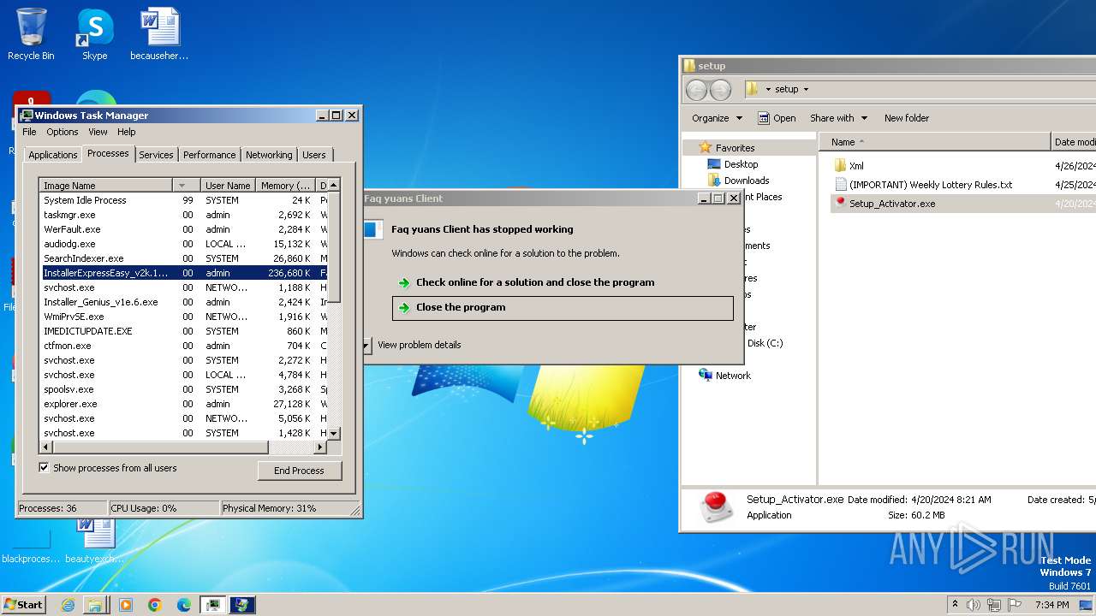The width and height of the screenshot is (1096, 616).
Task: Click the clock showing 7:34 PM
Action: tap(1051, 605)
